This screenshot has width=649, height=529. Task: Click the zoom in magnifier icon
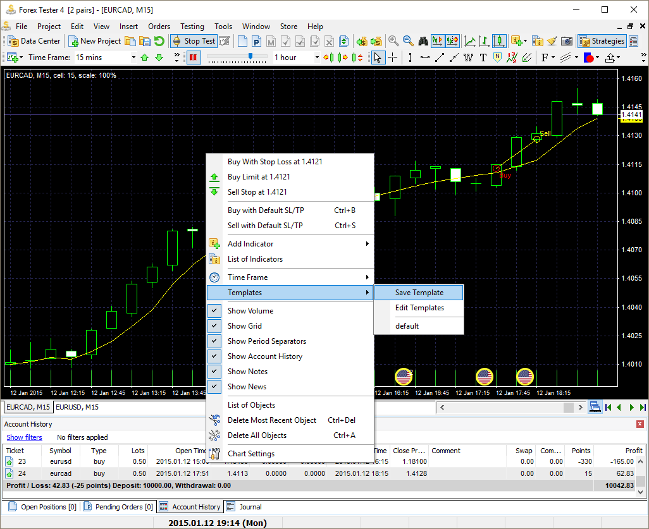[393, 41]
